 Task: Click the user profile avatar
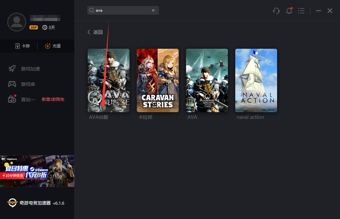[x=16, y=22]
